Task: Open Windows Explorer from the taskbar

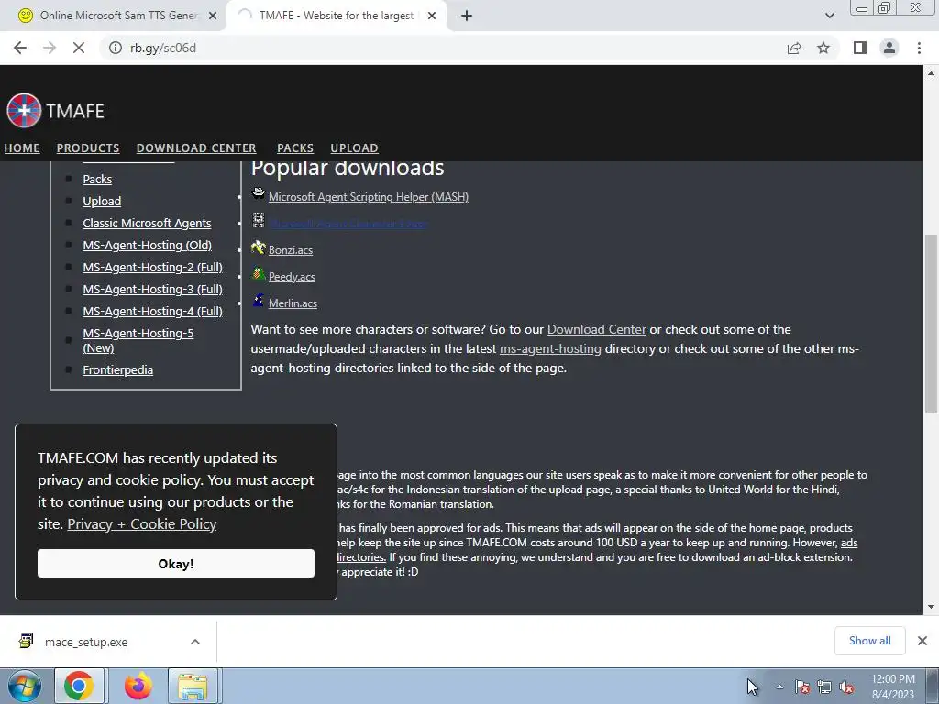Action: [x=192, y=686]
